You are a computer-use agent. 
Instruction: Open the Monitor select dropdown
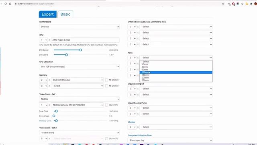[176, 127]
